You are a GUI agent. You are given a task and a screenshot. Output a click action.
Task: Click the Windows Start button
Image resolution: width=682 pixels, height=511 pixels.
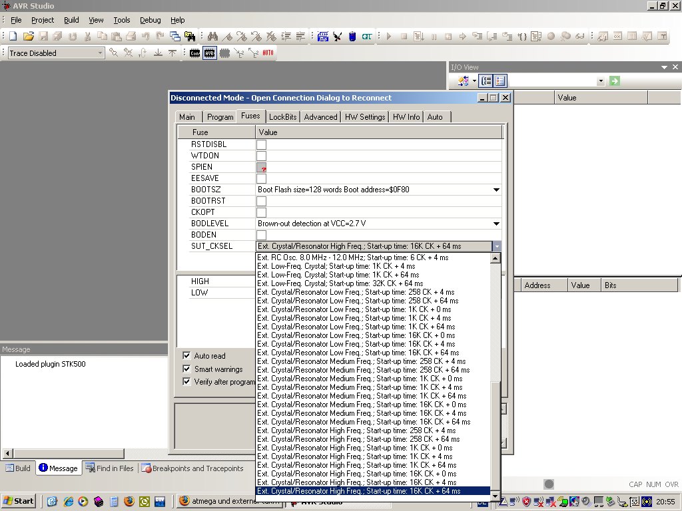click(19, 501)
